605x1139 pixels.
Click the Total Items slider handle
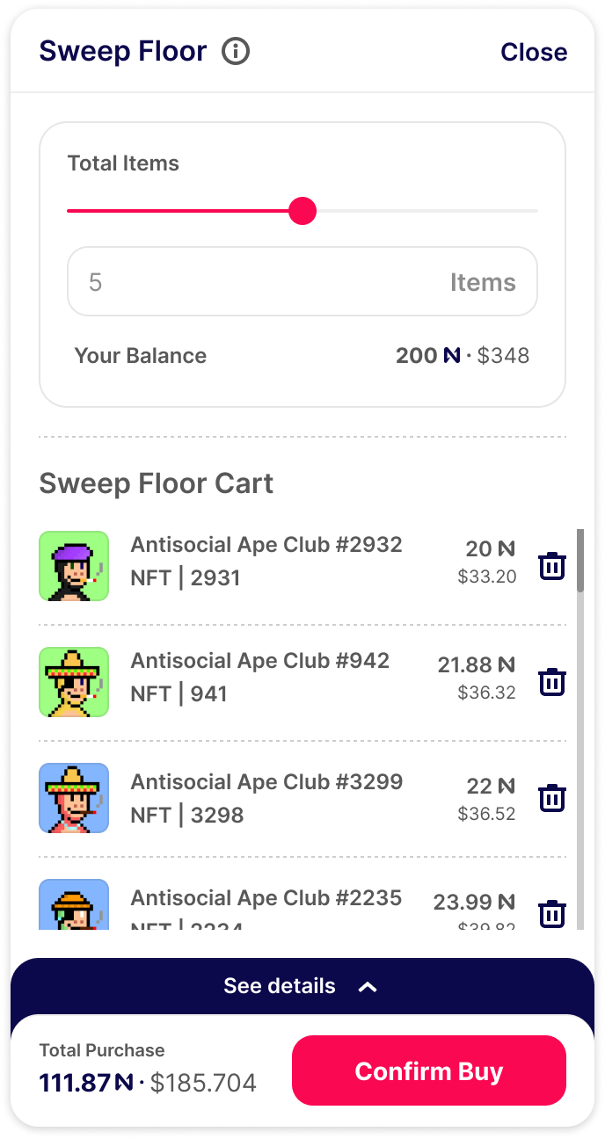(302, 211)
